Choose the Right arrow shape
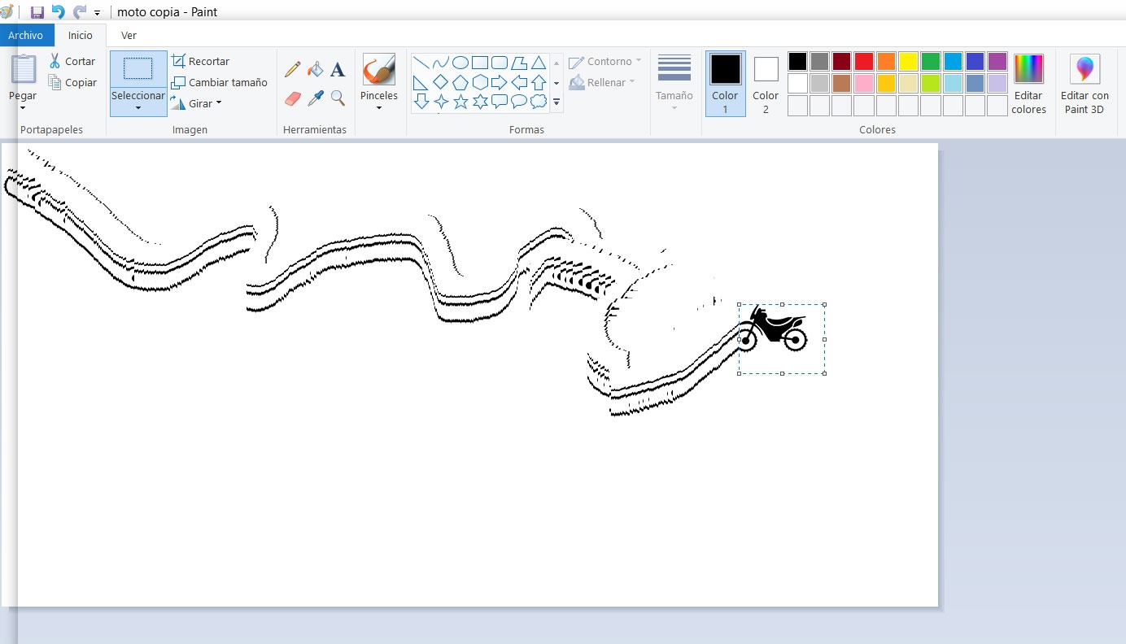 click(x=500, y=82)
